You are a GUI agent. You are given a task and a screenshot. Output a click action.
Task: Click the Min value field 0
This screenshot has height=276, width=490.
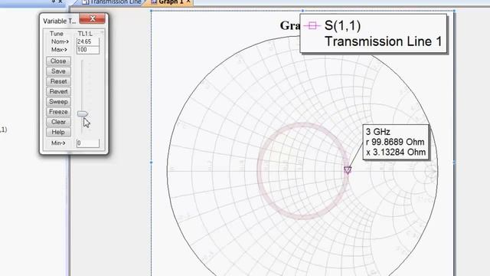click(x=88, y=143)
